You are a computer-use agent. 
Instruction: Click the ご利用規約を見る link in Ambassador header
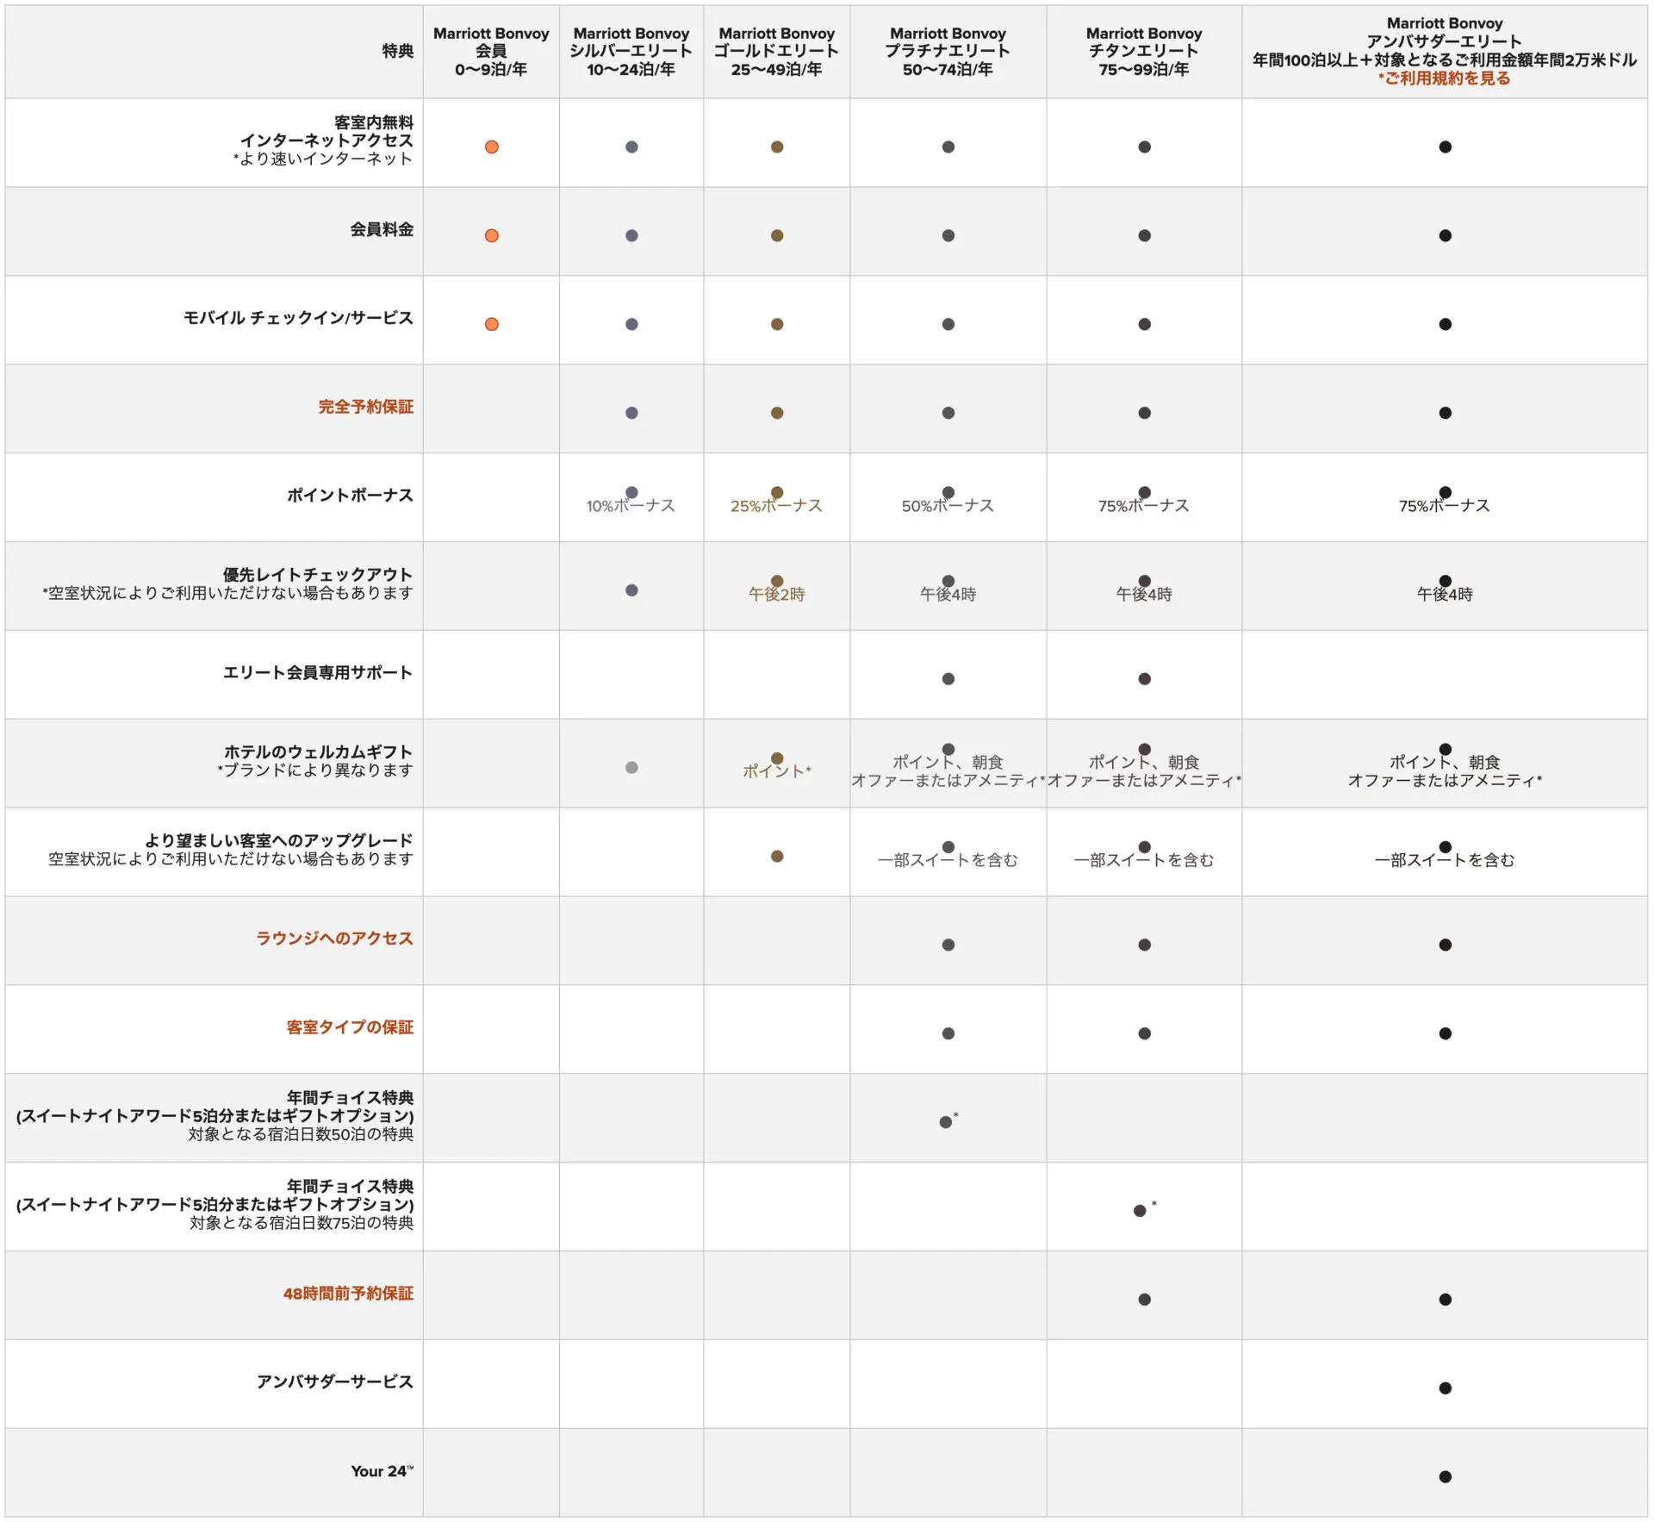1444,78
